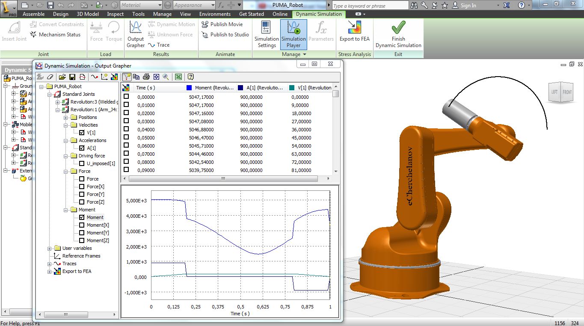Expand the Positions folder in tree
This screenshot has width=584, height=326.
point(66,117)
